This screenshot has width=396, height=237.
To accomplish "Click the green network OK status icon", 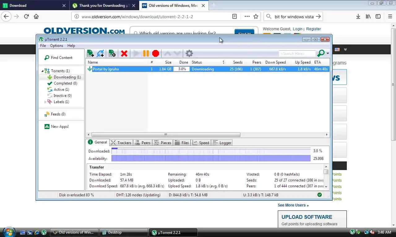I will pyautogui.click(x=320, y=195).
